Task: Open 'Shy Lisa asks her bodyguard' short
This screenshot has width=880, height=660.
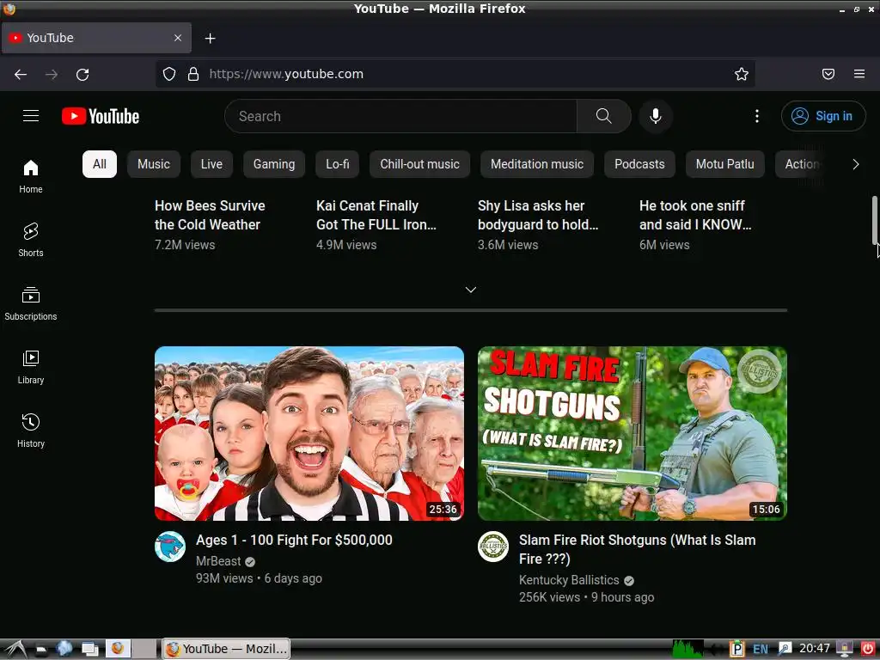Action: click(538, 215)
